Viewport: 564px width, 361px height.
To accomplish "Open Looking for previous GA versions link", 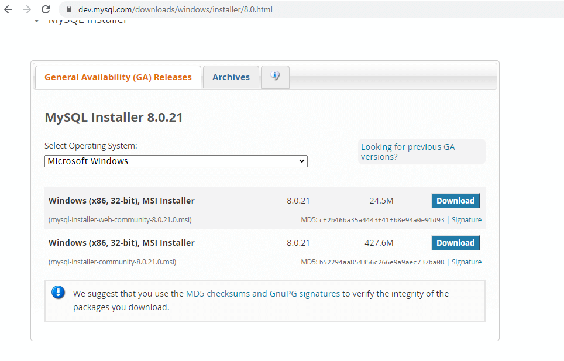I will [x=407, y=152].
